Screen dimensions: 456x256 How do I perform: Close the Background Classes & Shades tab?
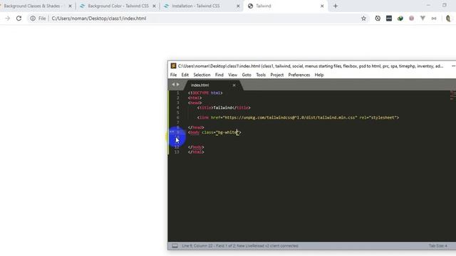pos(70,6)
